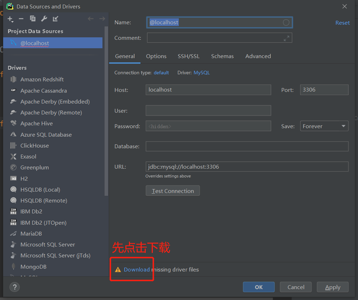Click the drivers list vertical scrollbar

tap(106, 111)
